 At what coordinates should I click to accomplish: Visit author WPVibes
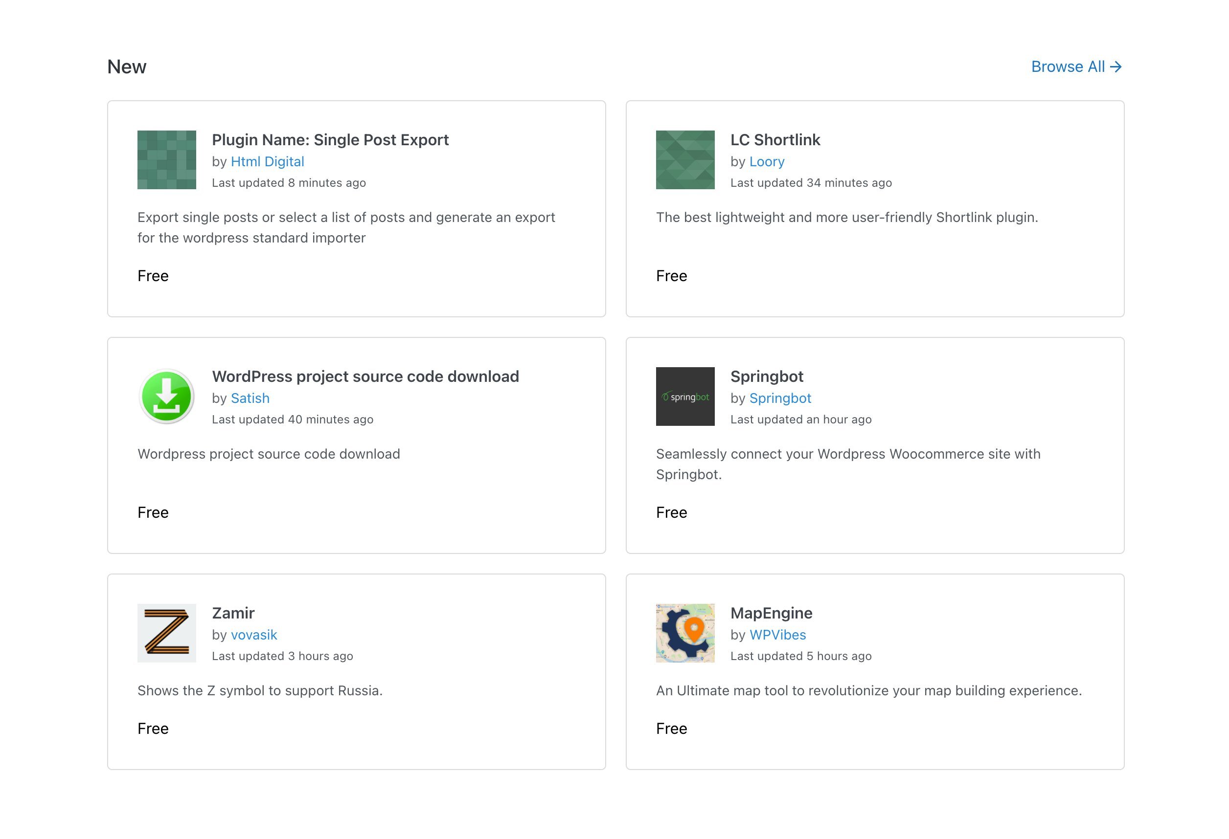click(x=777, y=635)
